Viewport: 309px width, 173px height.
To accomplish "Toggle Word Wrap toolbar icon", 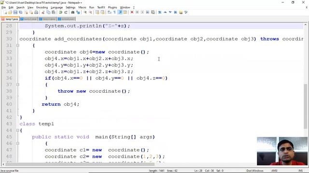I will pyautogui.click(x=110, y=12).
